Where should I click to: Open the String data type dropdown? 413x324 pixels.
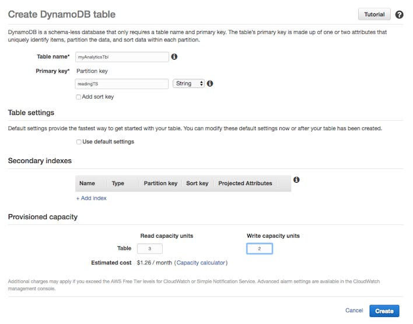point(188,83)
